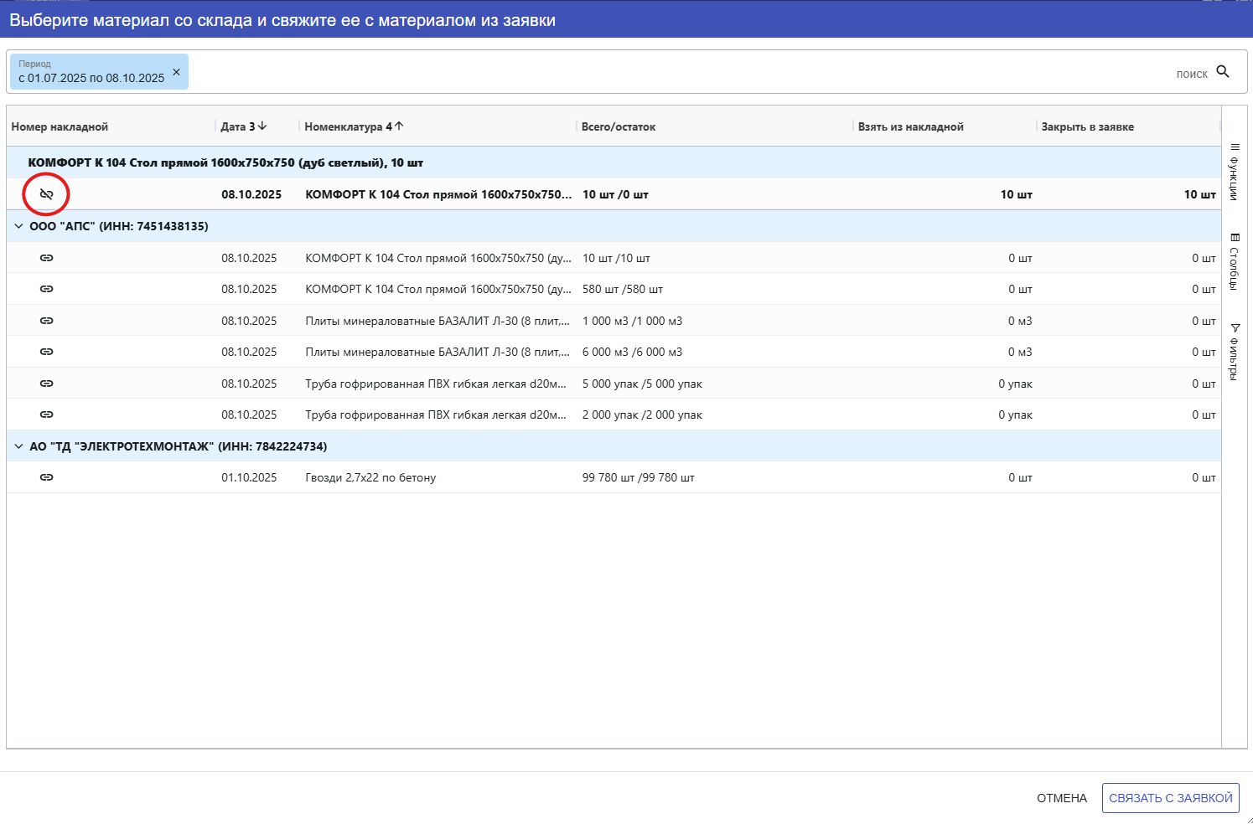Click link icon for the 10 шт /10 шт row

(x=47, y=258)
